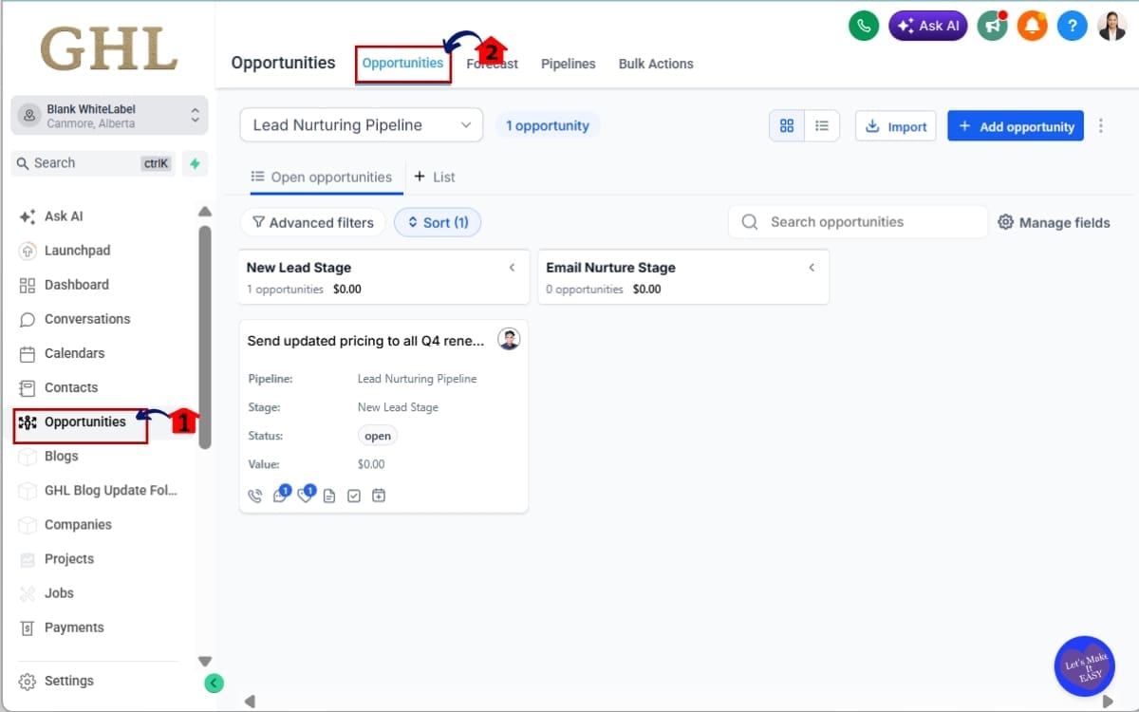This screenshot has width=1139, height=712.
Task: Open Projects in sidebar
Action: point(69,558)
